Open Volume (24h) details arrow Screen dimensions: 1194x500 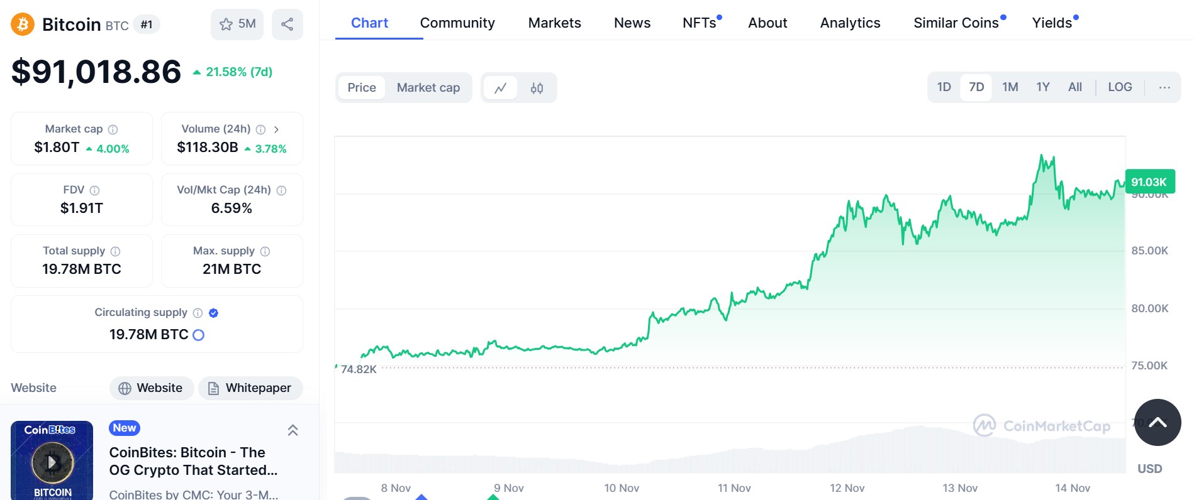[276, 129]
